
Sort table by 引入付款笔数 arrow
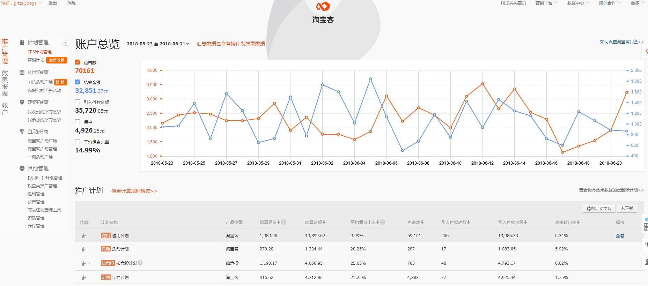click(x=469, y=222)
